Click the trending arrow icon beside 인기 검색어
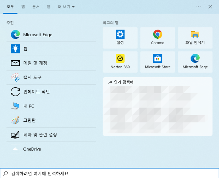 [110, 82]
